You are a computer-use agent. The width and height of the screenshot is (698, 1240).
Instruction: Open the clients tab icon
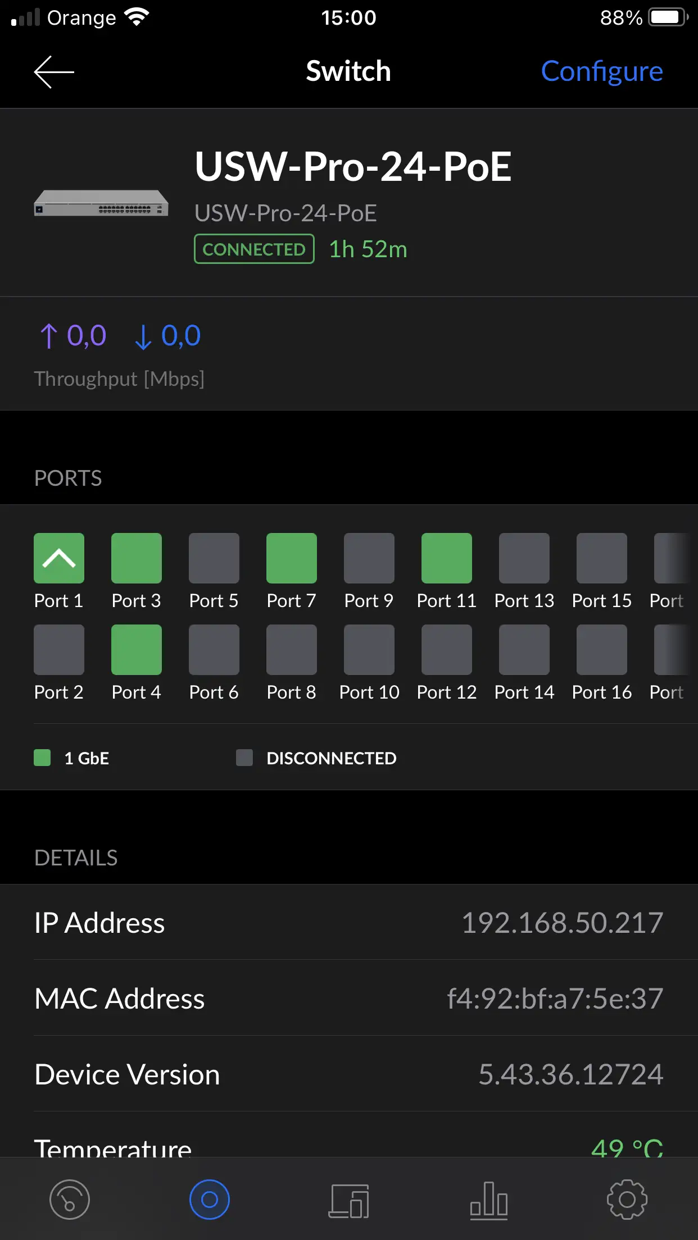click(348, 1201)
